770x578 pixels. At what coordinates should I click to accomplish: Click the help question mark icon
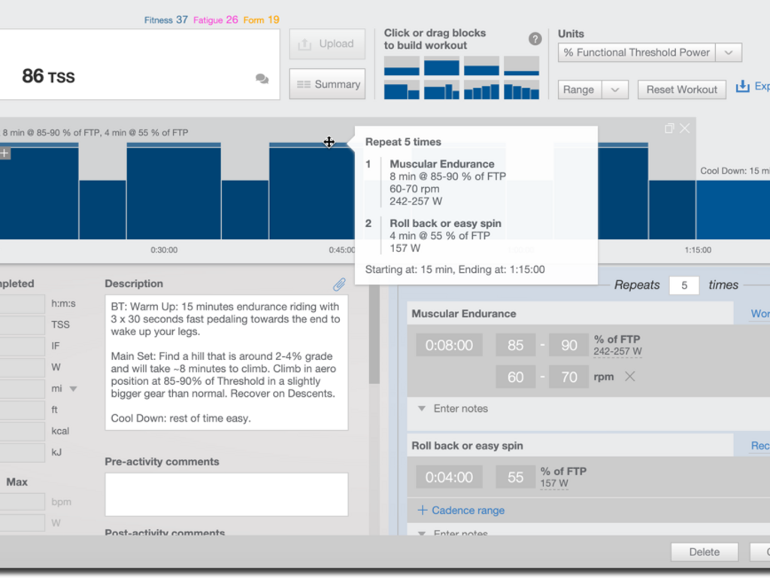click(x=535, y=39)
